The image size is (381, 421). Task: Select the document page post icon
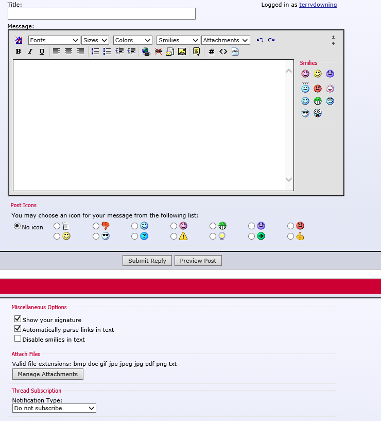pyautogui.click(x=57, y=226)
